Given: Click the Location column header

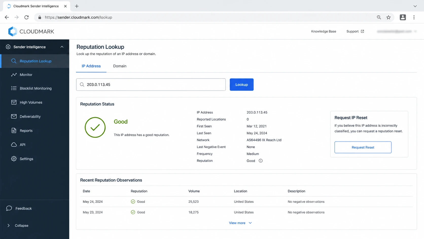Looking at the screenshot, I should coord(240,191).
